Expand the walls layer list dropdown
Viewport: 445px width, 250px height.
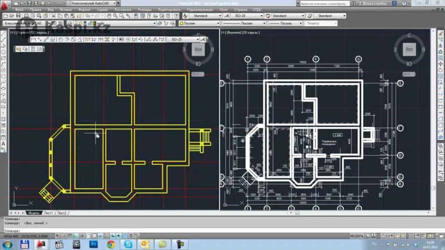point(154,23)
